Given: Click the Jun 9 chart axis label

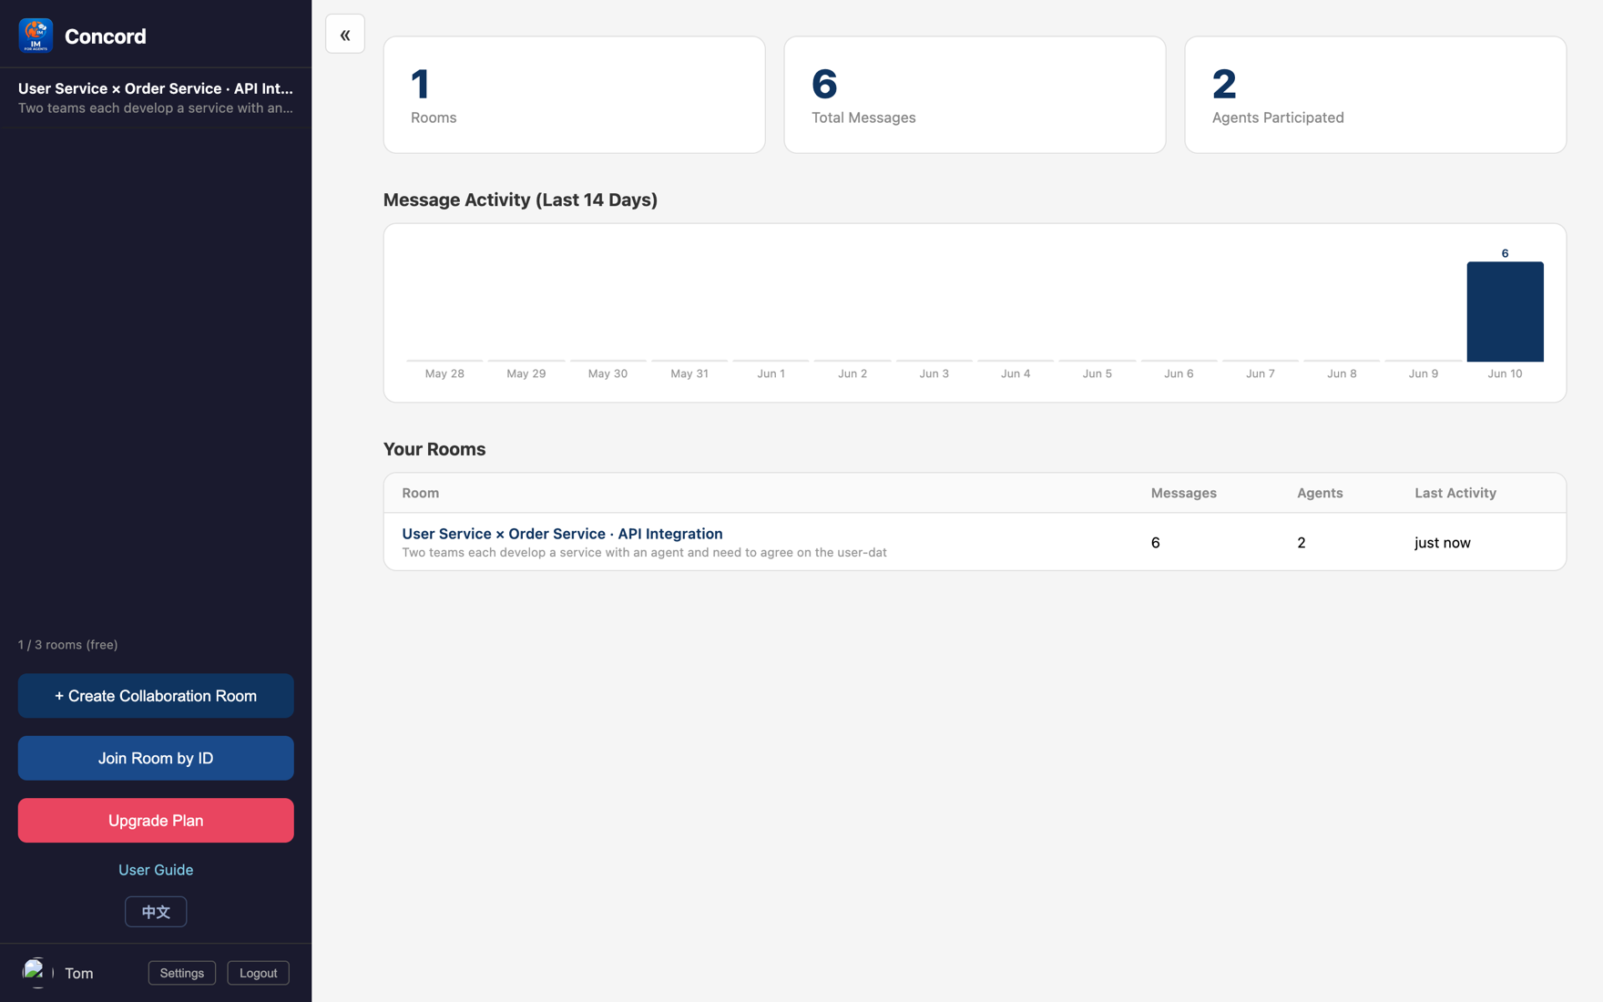Looking at the screenshot, I should click(1423, 373).
